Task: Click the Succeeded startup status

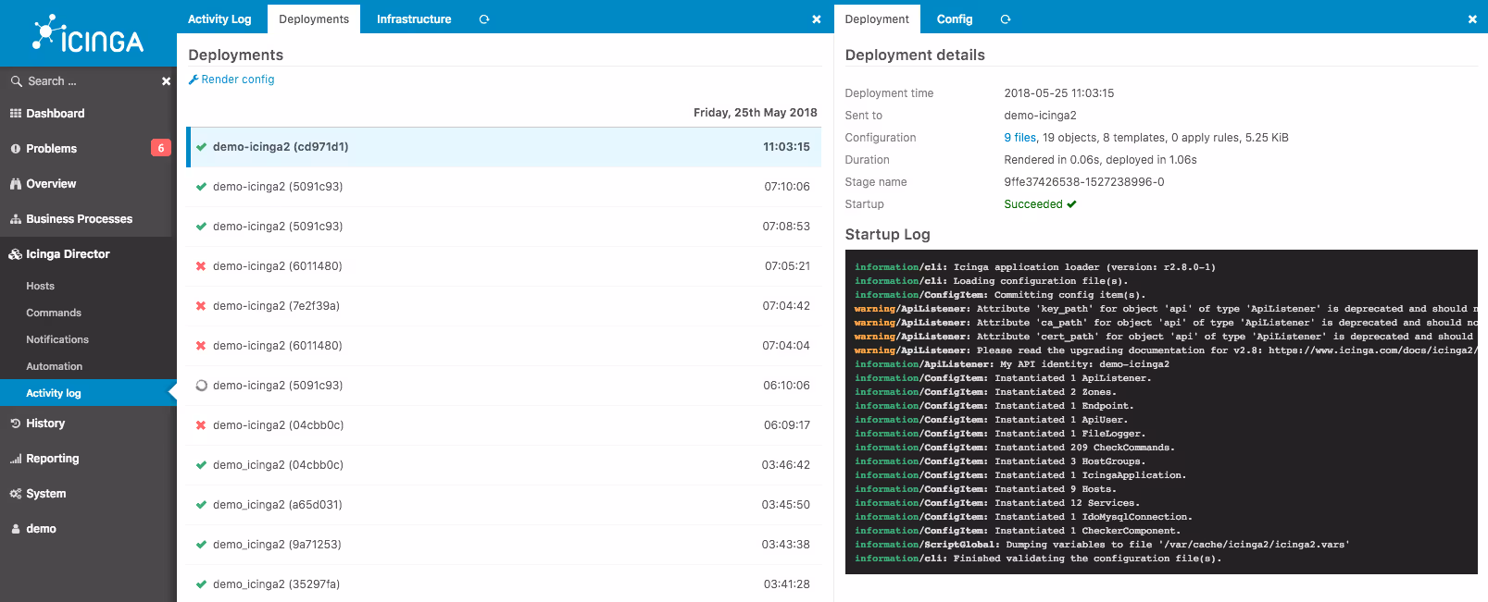Action: click(x=1040, y=204)
